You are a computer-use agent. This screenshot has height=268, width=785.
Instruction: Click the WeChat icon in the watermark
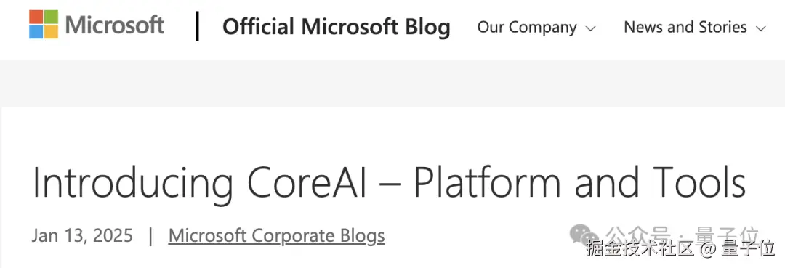[x=584, y=233]
